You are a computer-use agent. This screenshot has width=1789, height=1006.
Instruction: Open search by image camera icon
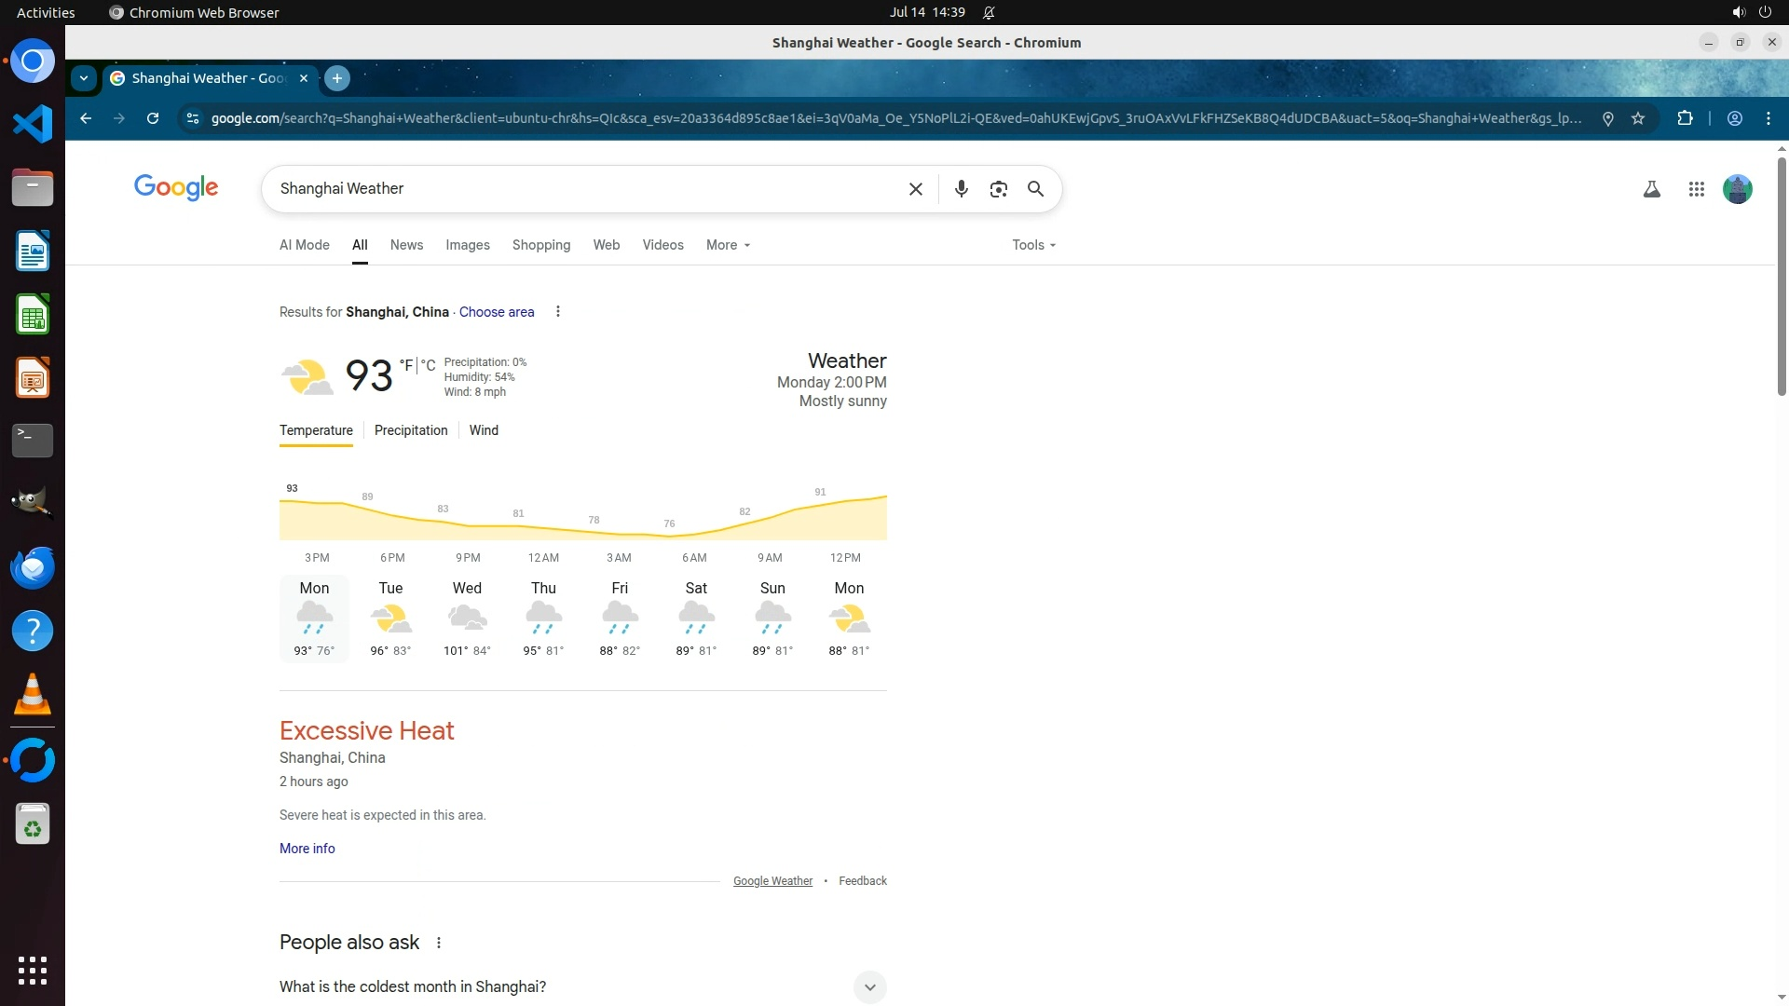click(998, 189)
